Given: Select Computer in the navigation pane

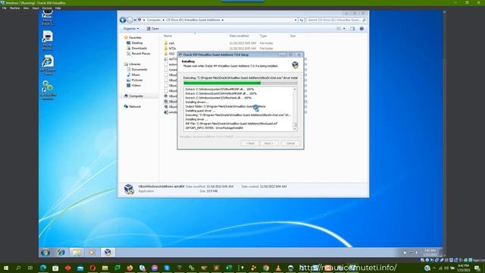Looking at the screenshot, I should [x=133, y=96].
